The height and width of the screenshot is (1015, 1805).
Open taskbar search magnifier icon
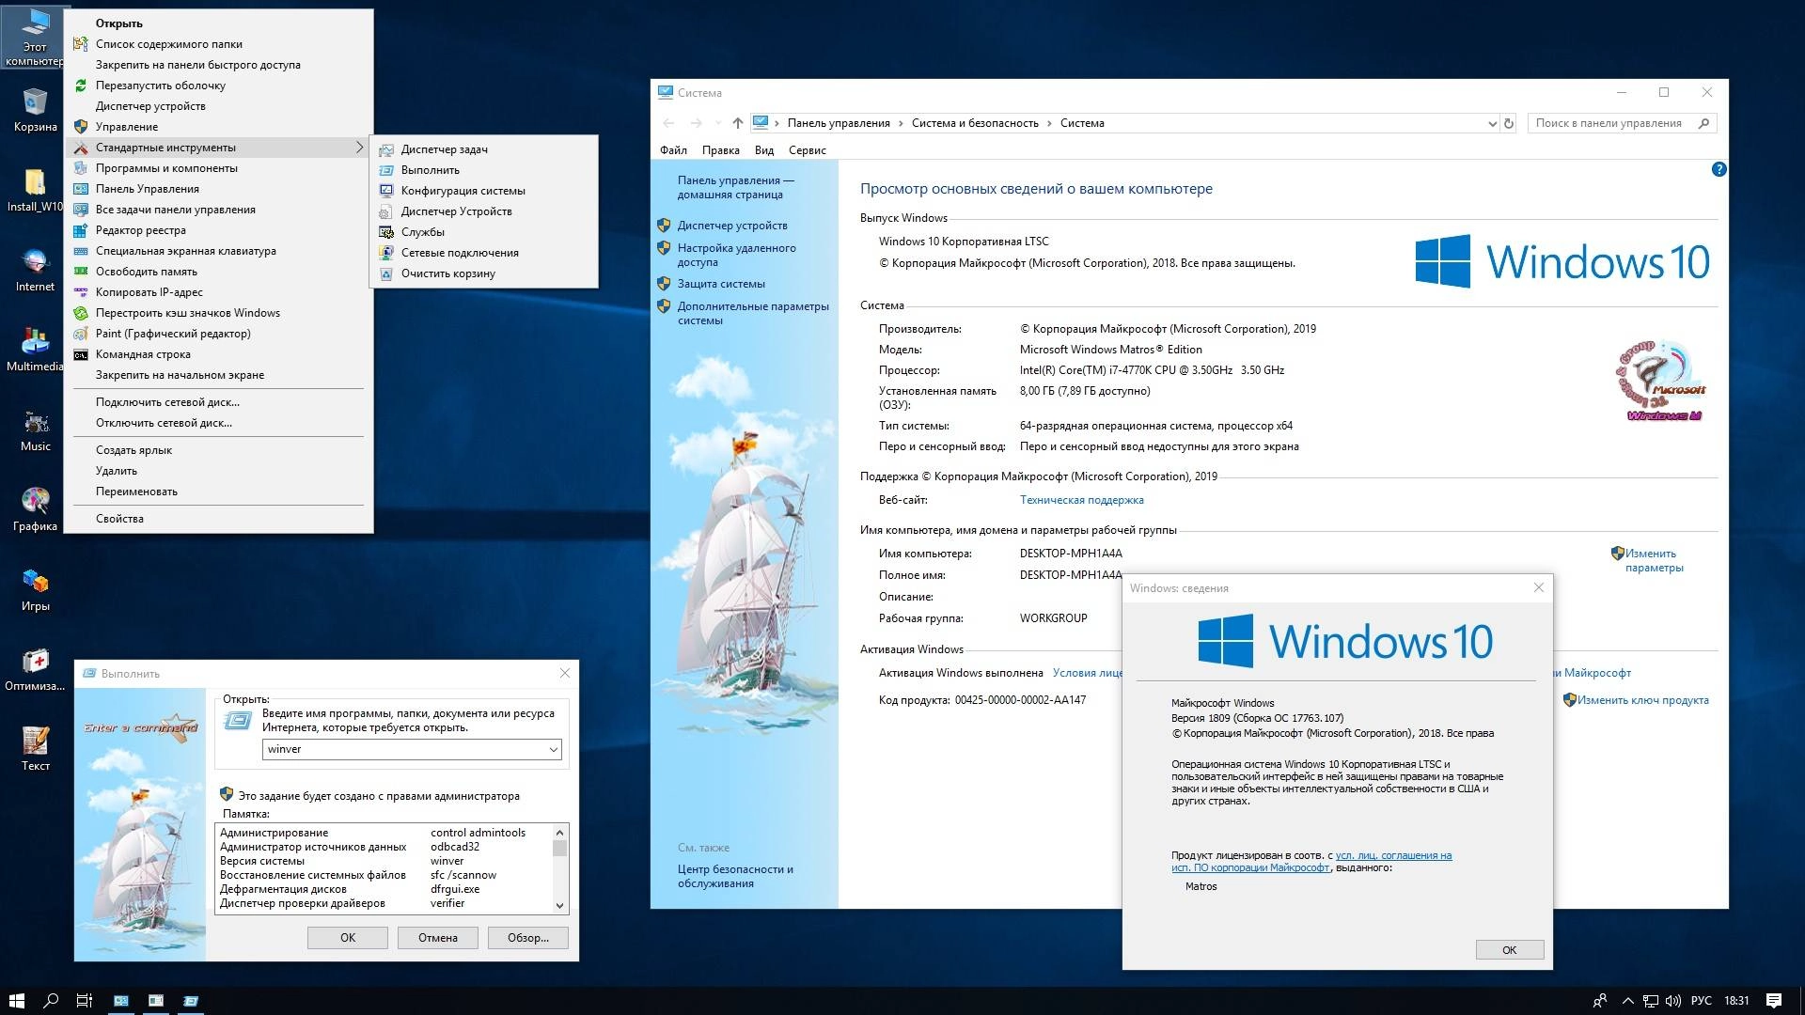(52, 1001)
